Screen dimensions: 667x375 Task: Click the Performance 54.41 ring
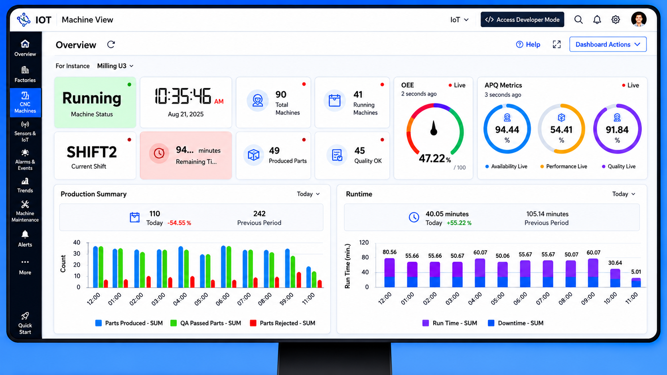[x=562, y=129]
